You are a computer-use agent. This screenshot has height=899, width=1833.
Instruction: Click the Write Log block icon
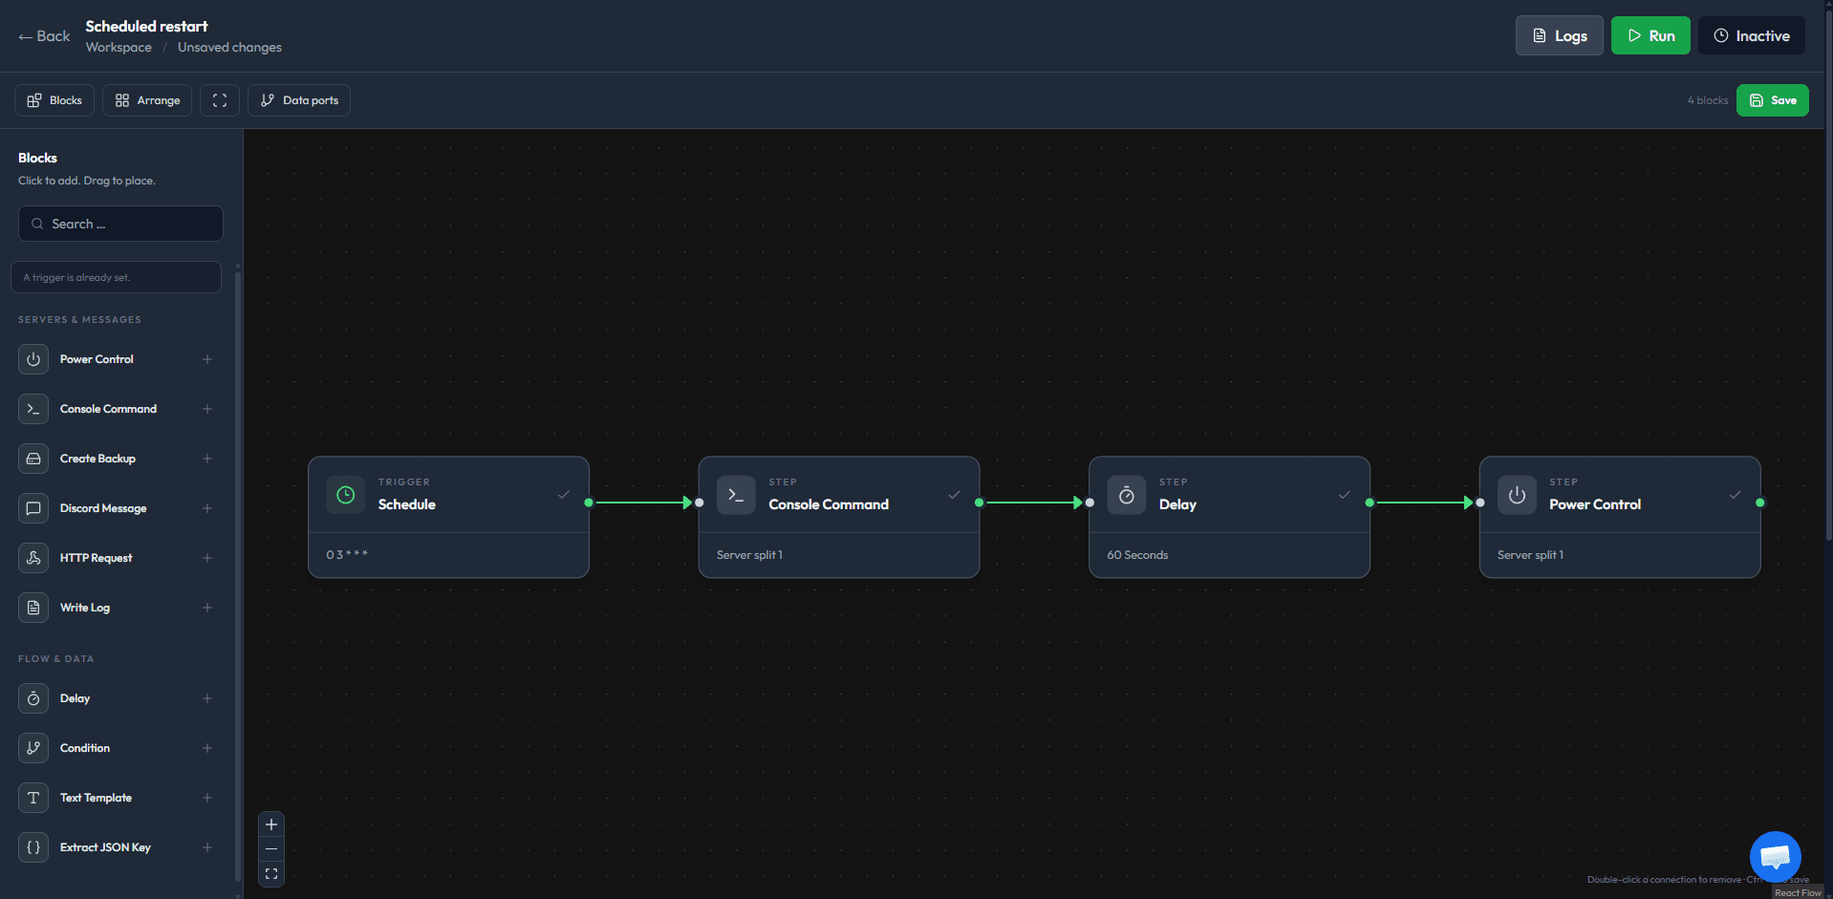point(33,608)
